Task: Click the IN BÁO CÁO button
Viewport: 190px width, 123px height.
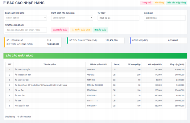Action: tap(100, 30)
